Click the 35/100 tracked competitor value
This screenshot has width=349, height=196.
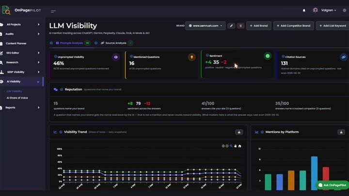tap(282, 103)
